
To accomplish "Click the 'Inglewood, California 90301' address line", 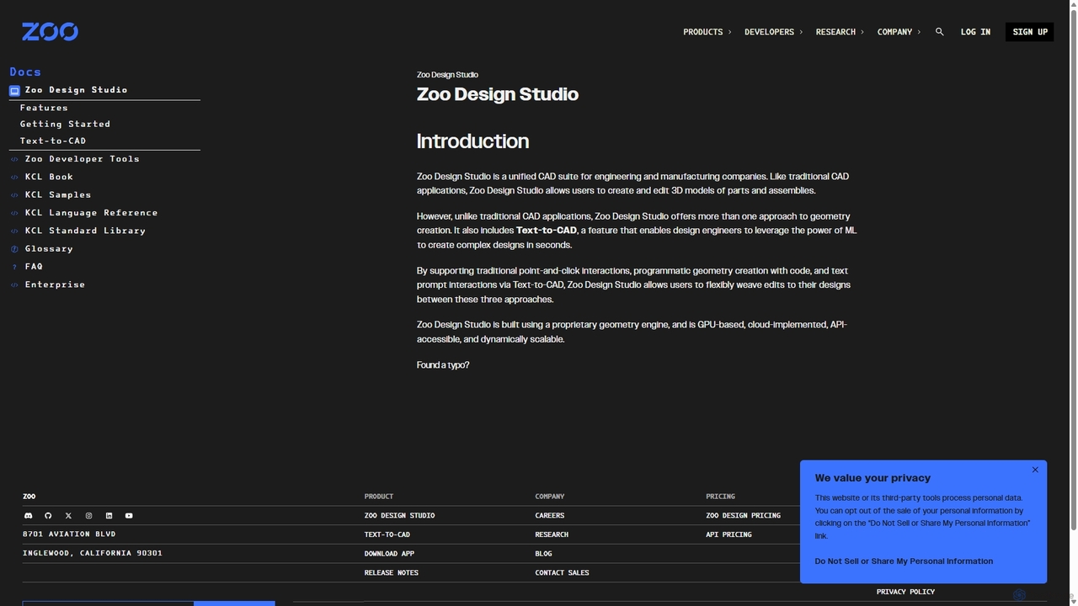I will pos(93,553).
